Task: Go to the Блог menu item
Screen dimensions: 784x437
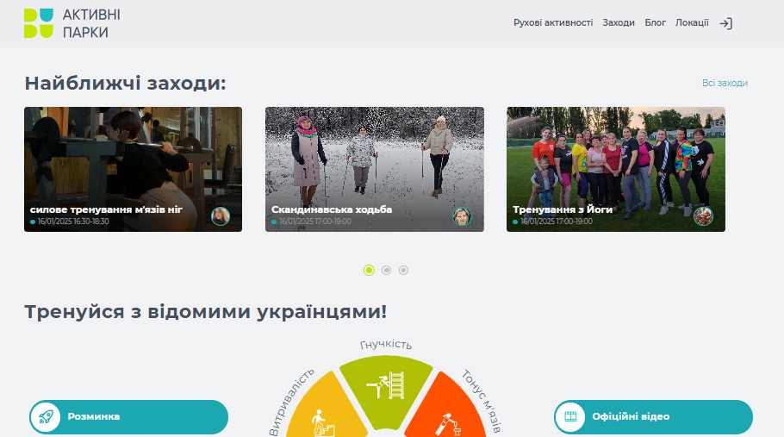Action: (x=655, y=23)
